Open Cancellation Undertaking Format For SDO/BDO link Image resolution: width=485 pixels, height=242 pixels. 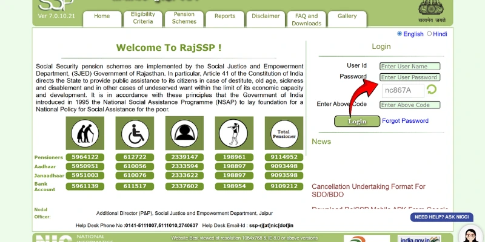[x=369, y=191]
